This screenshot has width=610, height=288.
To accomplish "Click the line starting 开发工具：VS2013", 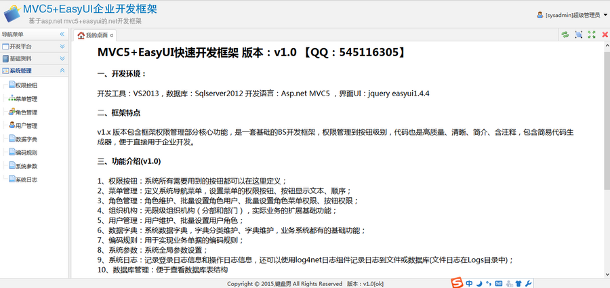I will click(x=264, y=94).
